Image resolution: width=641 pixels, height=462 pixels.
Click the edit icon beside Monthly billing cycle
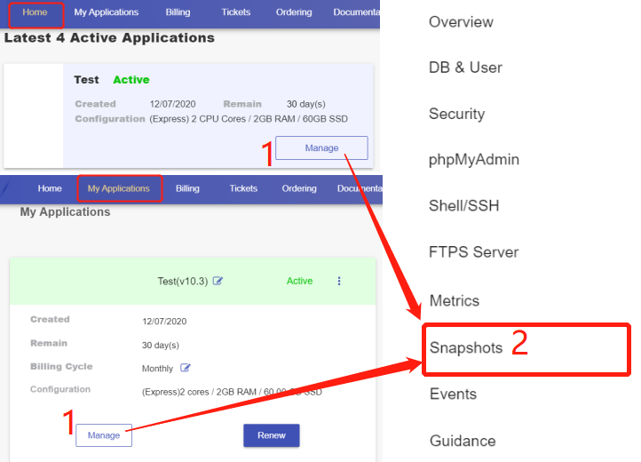(186, 368)
